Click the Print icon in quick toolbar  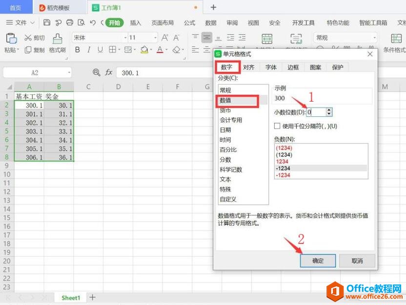point(70,22)
